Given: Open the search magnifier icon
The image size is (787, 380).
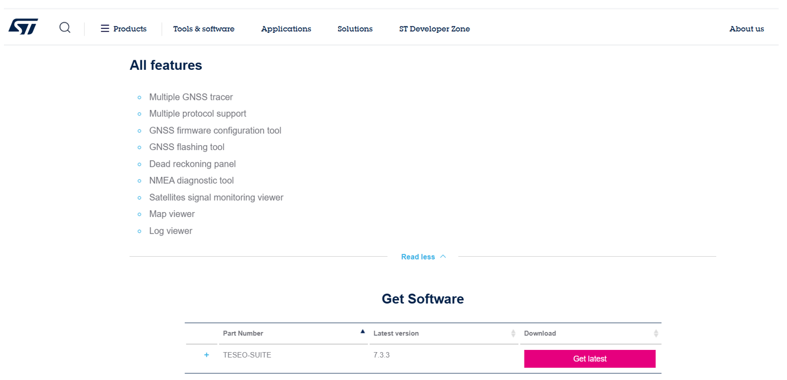Looking at the screenshot, I should (65, 28).
